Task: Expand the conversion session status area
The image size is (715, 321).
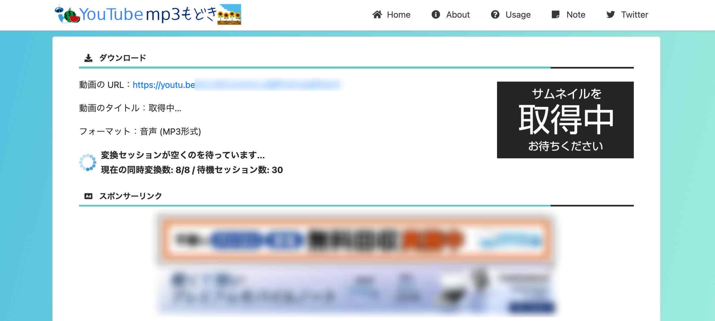Action: tap(192, 163)
